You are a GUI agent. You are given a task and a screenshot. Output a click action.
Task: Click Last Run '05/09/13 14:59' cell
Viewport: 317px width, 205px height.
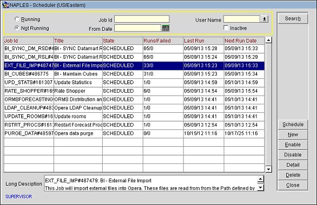click(204, 83)
